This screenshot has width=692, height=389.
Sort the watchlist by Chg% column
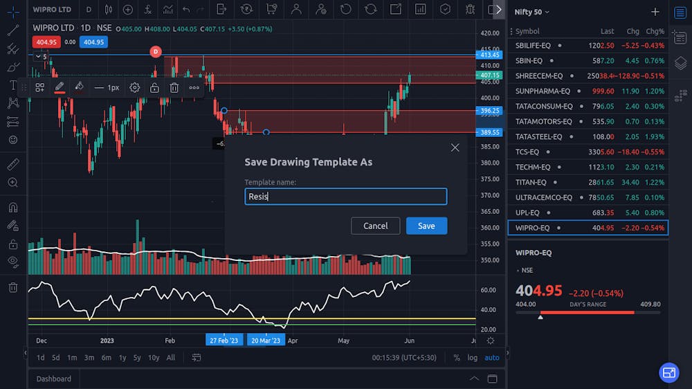[655, 31]
